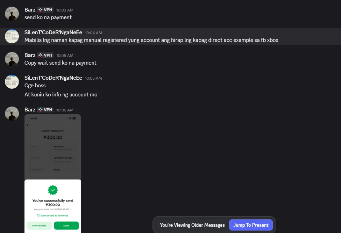Open the ₱300.00 payment screenshot attachment
Image resolution: width=341 pixels, height=233 pixels.
point(52,174)
